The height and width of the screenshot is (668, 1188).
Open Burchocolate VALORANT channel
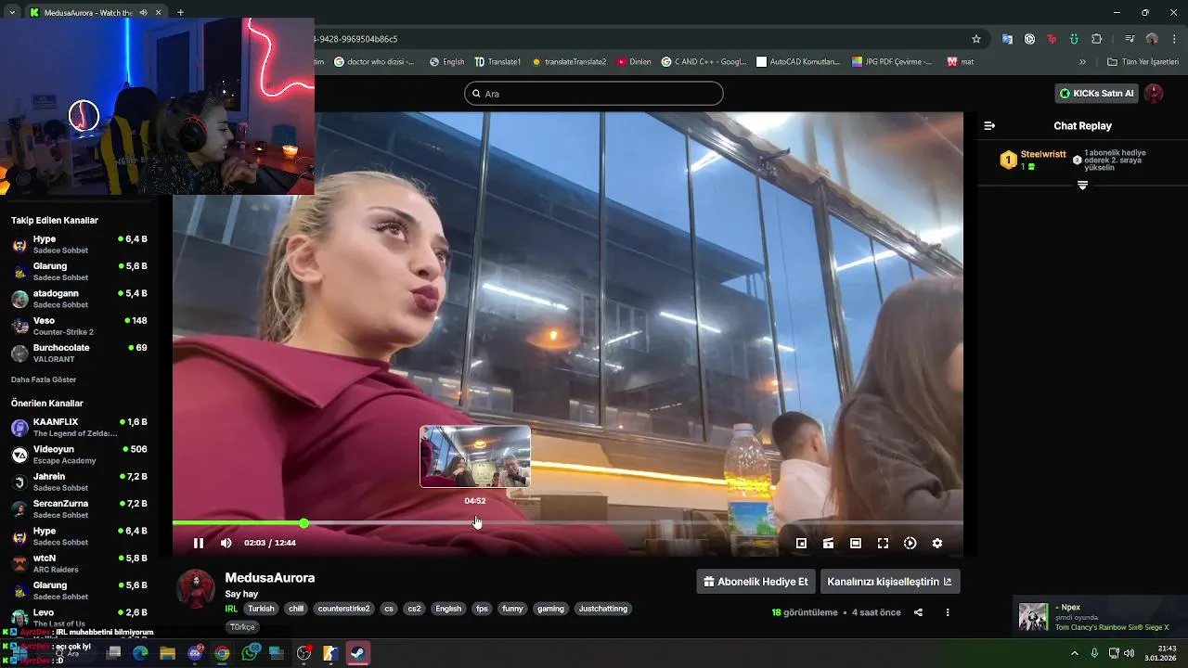(x=79, y=353)
